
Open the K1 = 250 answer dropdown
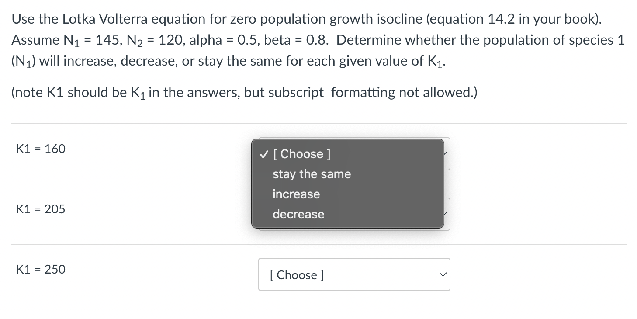tap(354, 274)
